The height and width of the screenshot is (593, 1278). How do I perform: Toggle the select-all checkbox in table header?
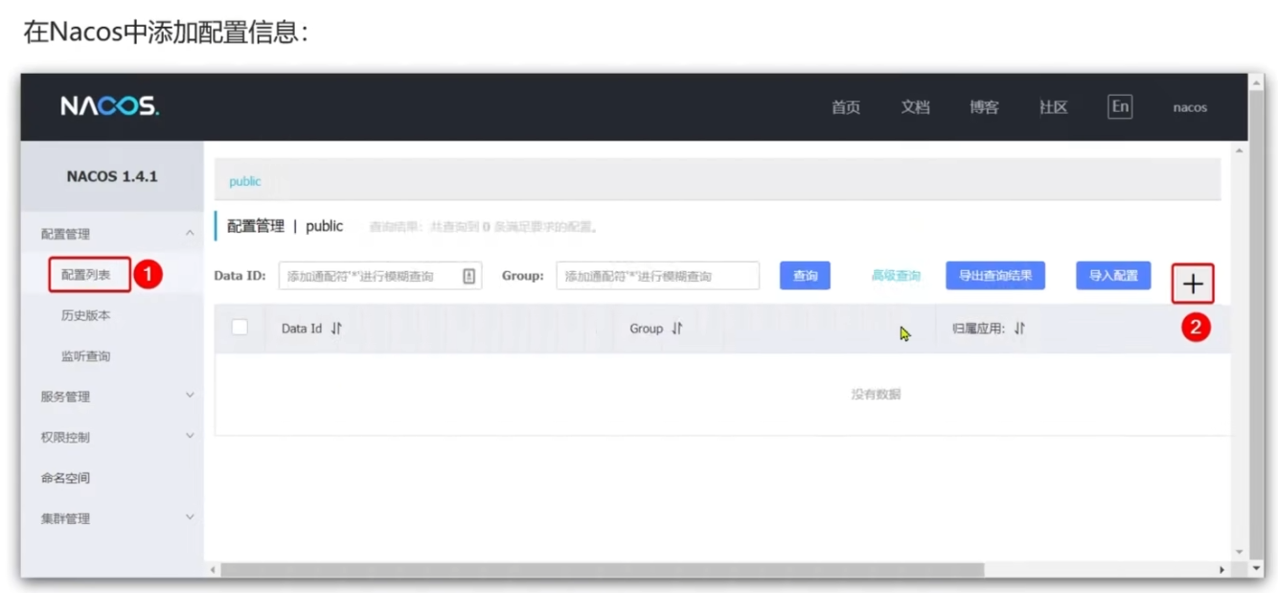pyautogui.click(x=240, y=328)
